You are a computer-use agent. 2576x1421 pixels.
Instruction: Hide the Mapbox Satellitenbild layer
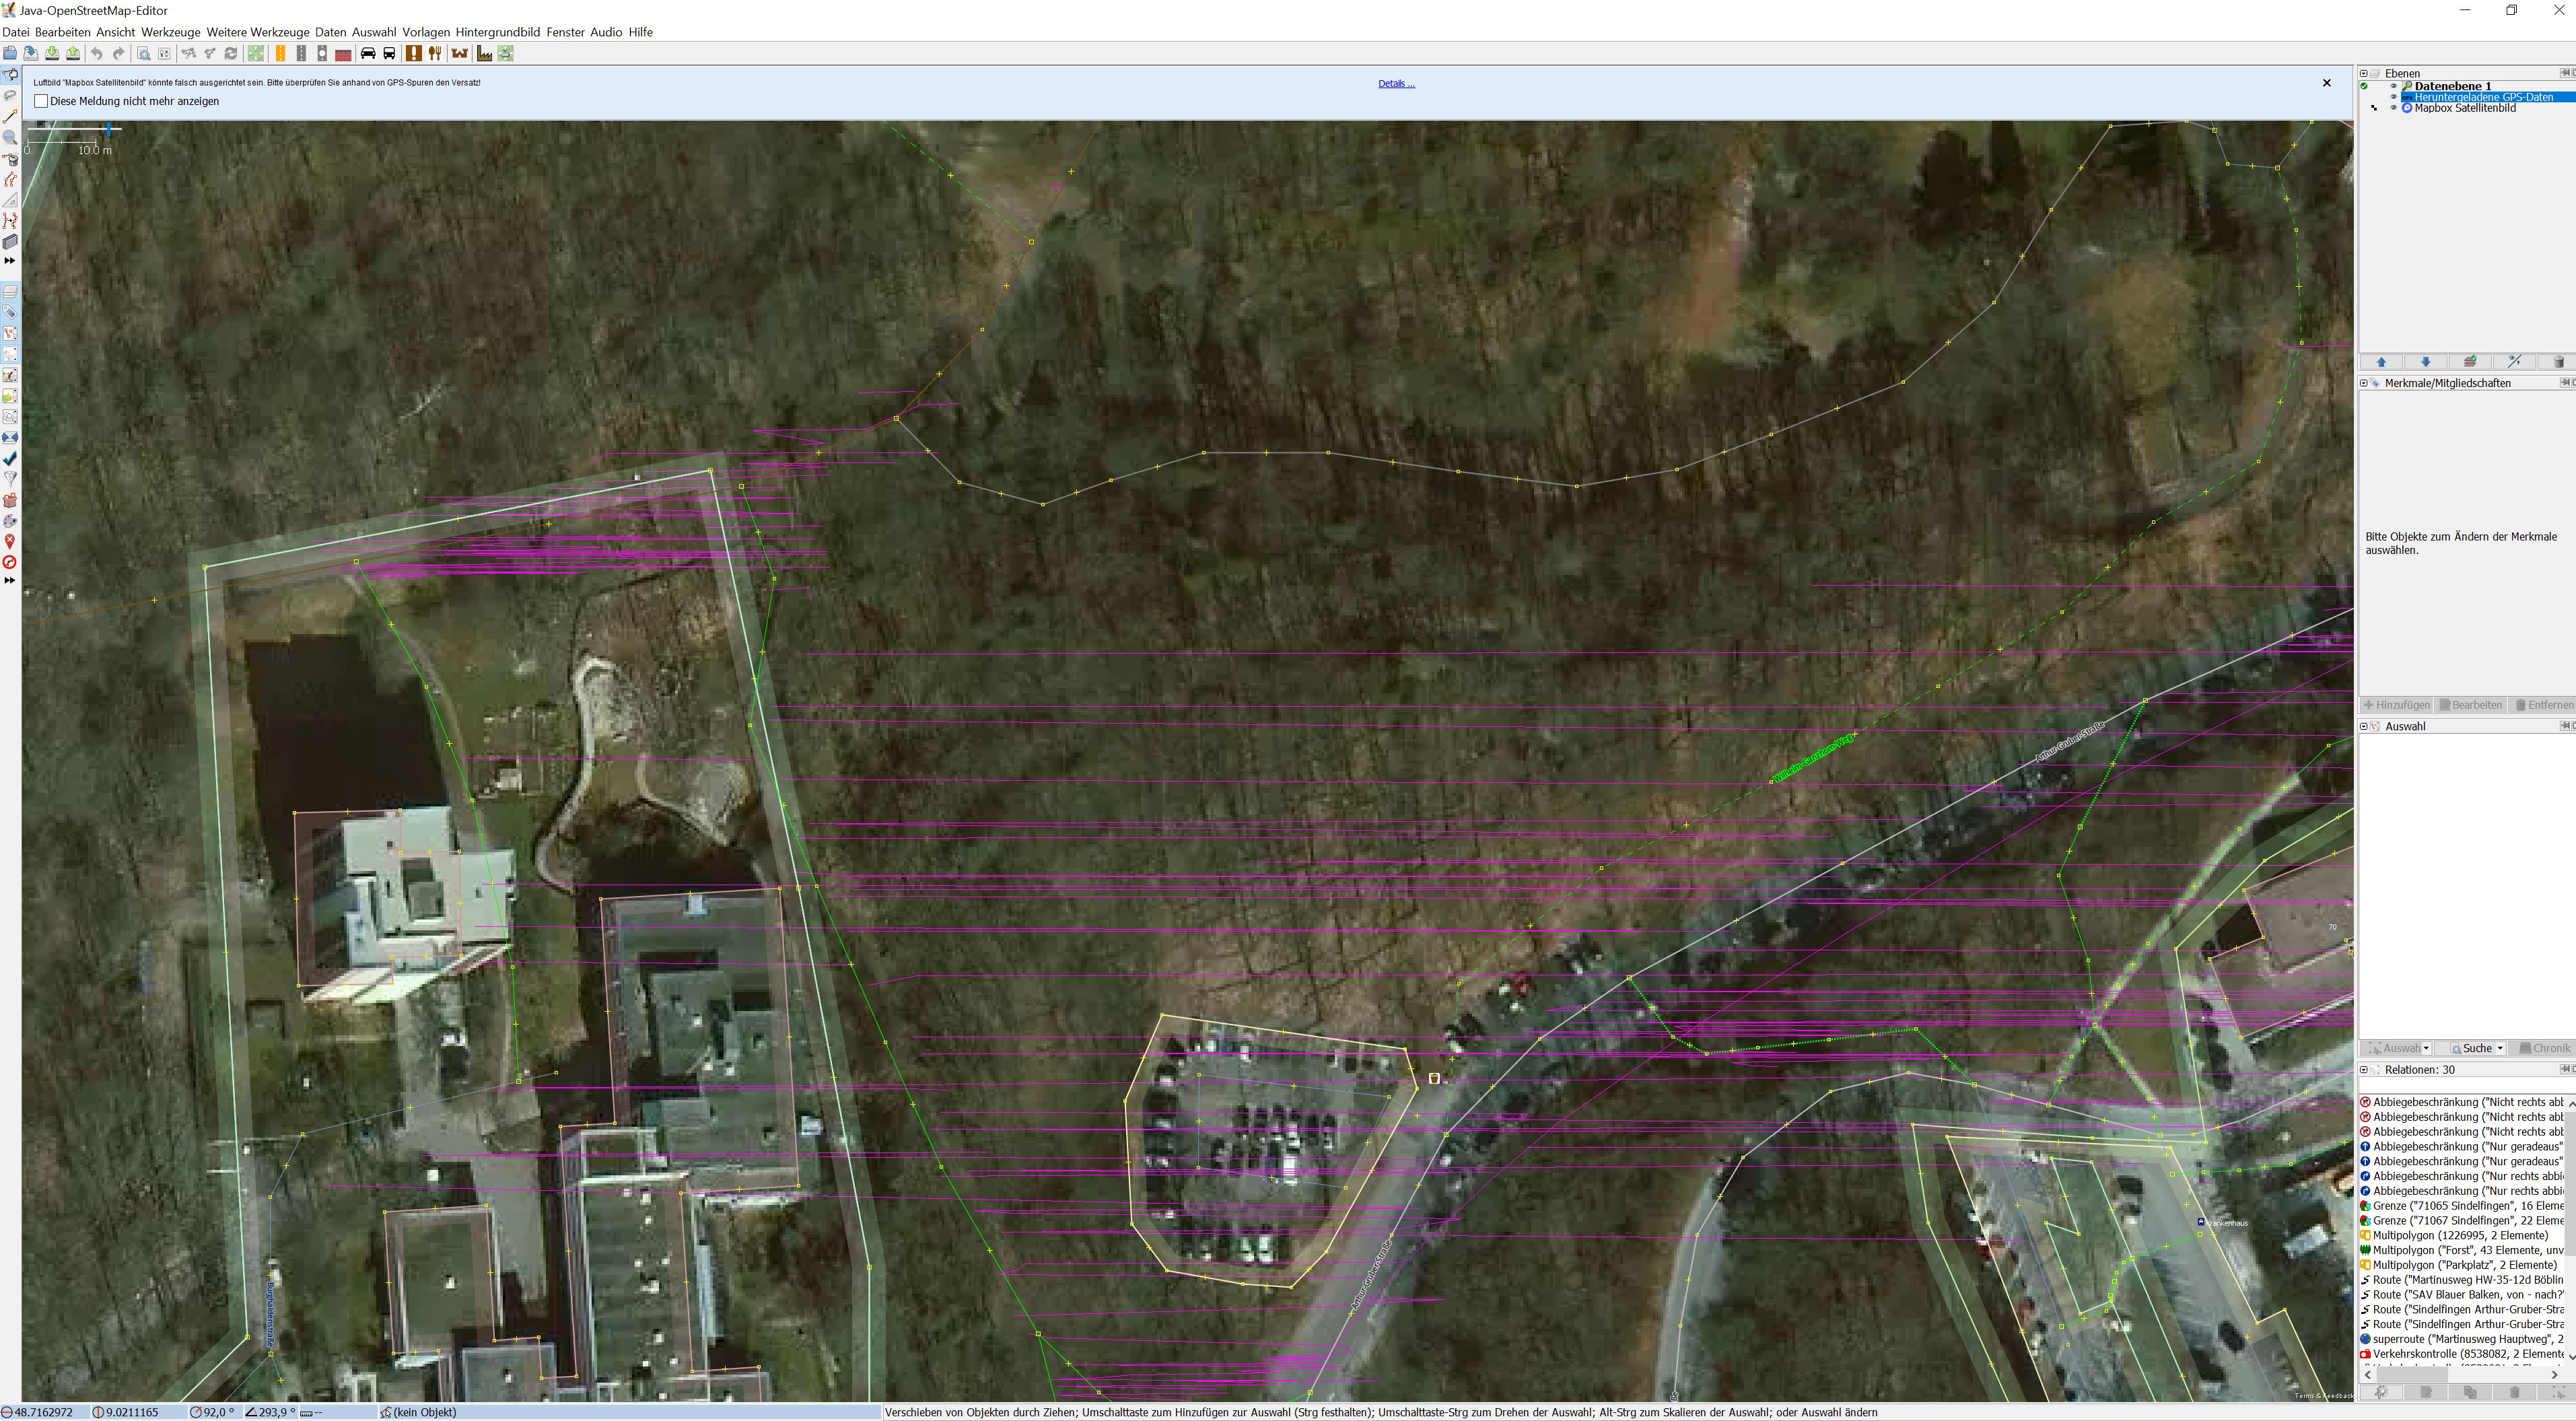click(x=2394, y=108)
